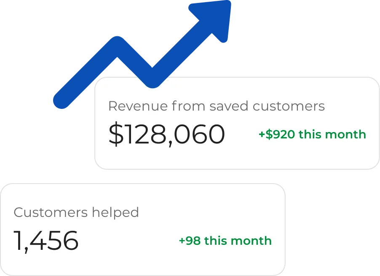Click the $128,060 revenue total
This screenshot has width=380, height=276.
pyautogui.click(x=167, y=134)
